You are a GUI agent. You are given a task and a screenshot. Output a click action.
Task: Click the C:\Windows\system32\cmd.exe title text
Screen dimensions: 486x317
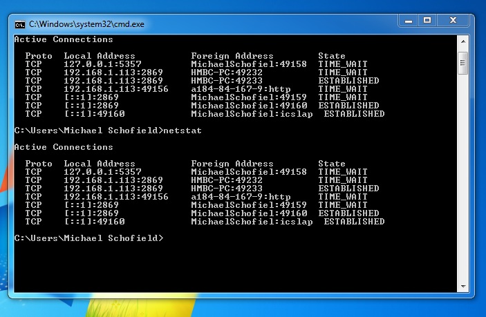[86, 24]
